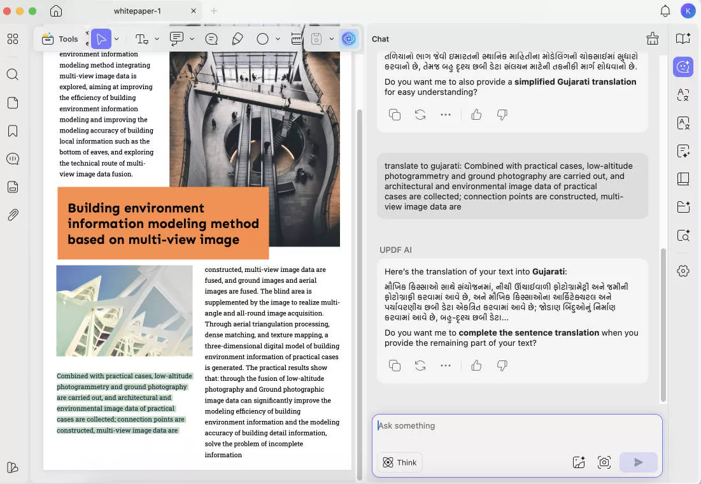Like the latest translation response
Viewport: 701px width, 484px height.
[476, 366]
